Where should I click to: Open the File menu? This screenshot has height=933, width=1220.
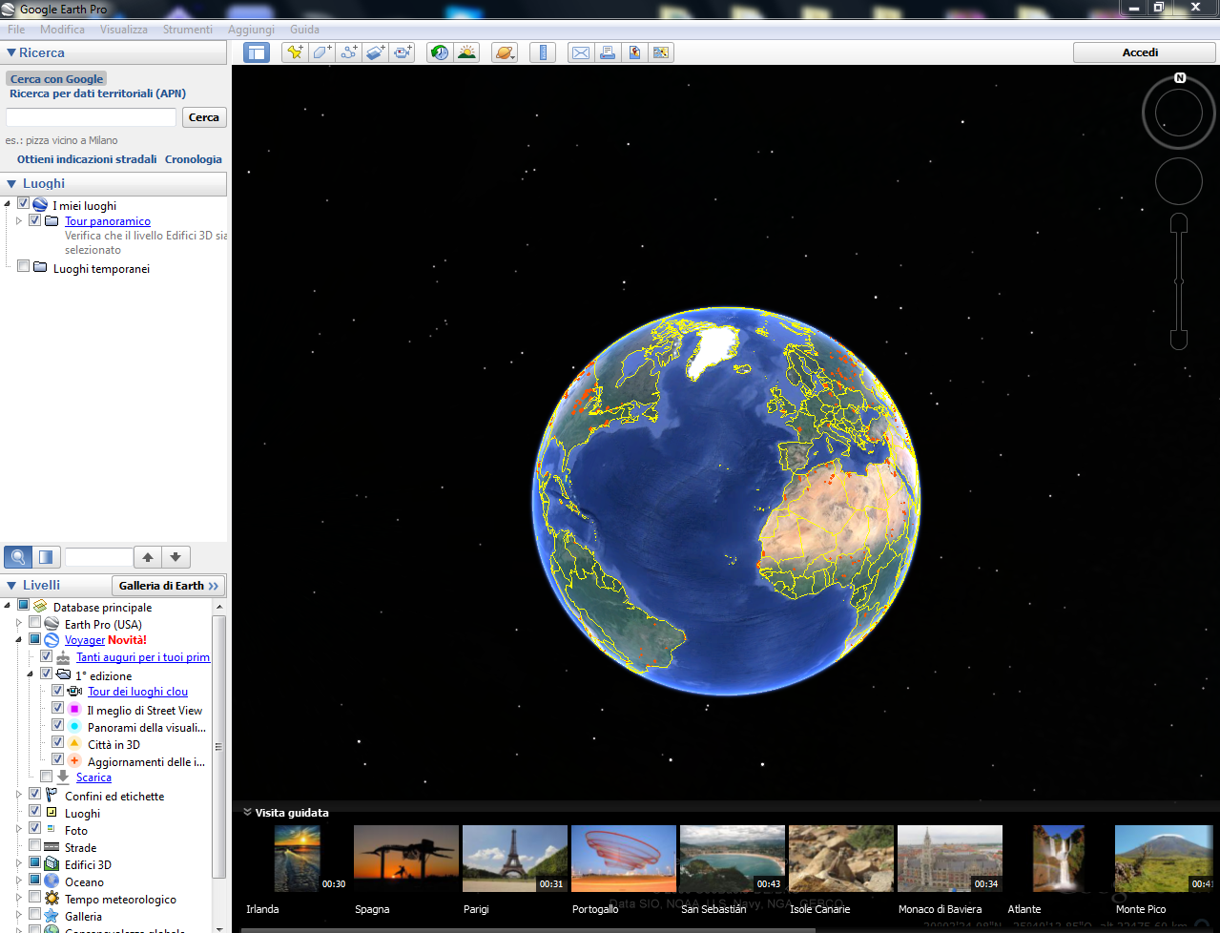pyautogui.click(x=16, y=30)
